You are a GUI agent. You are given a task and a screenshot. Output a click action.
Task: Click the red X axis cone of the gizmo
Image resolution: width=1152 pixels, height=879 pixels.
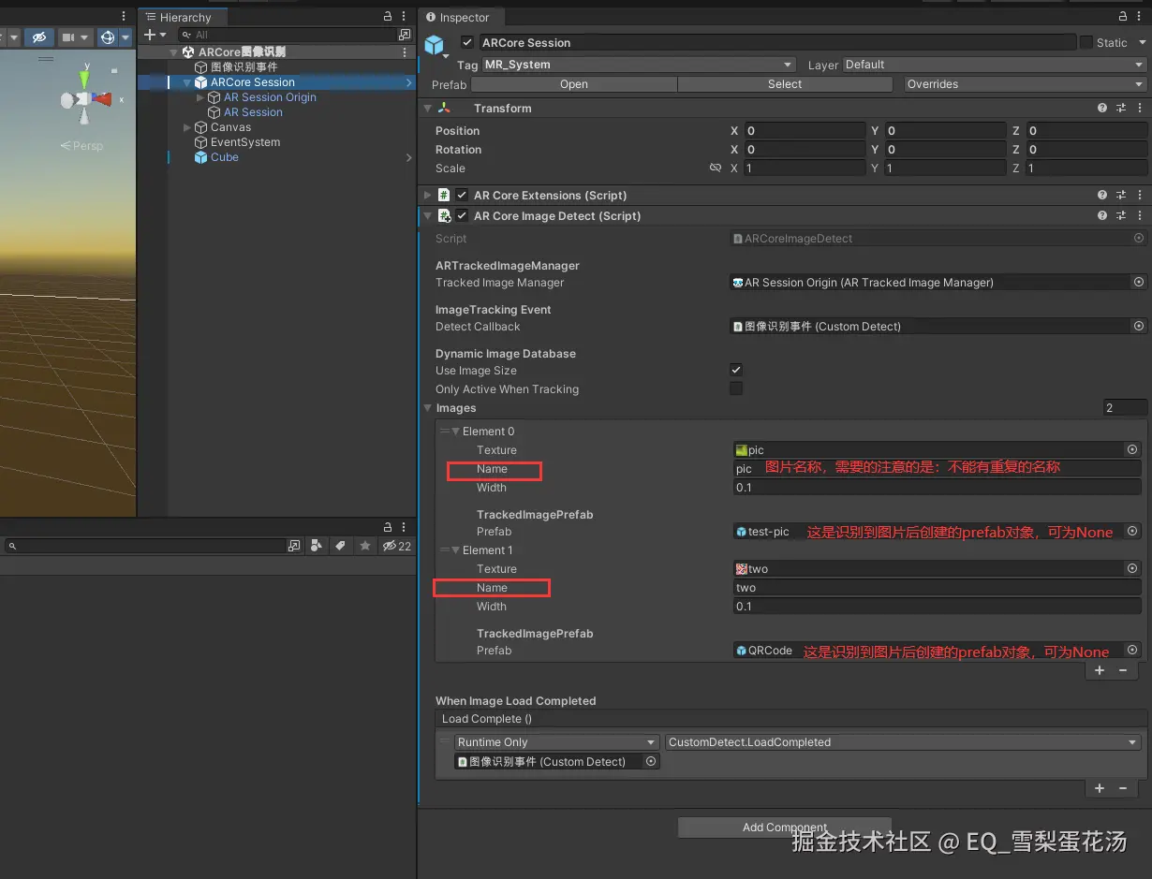click(x=103, y=99)
